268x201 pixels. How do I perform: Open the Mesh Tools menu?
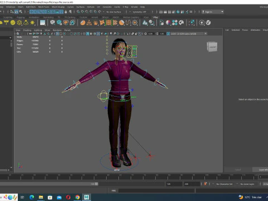[44, 7]
